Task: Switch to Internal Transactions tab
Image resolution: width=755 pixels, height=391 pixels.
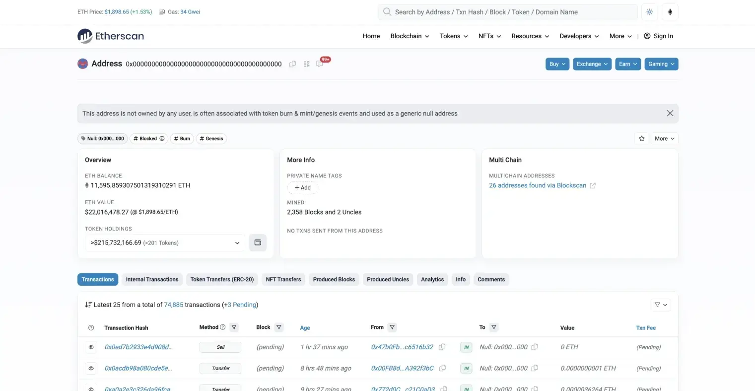Action: [x=152, y=280]
